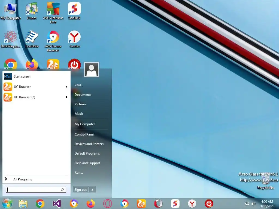Launch Sidekick from the desktop
Image resolution: width=279 pixels, height=209 pixels.
pos(74,11)
